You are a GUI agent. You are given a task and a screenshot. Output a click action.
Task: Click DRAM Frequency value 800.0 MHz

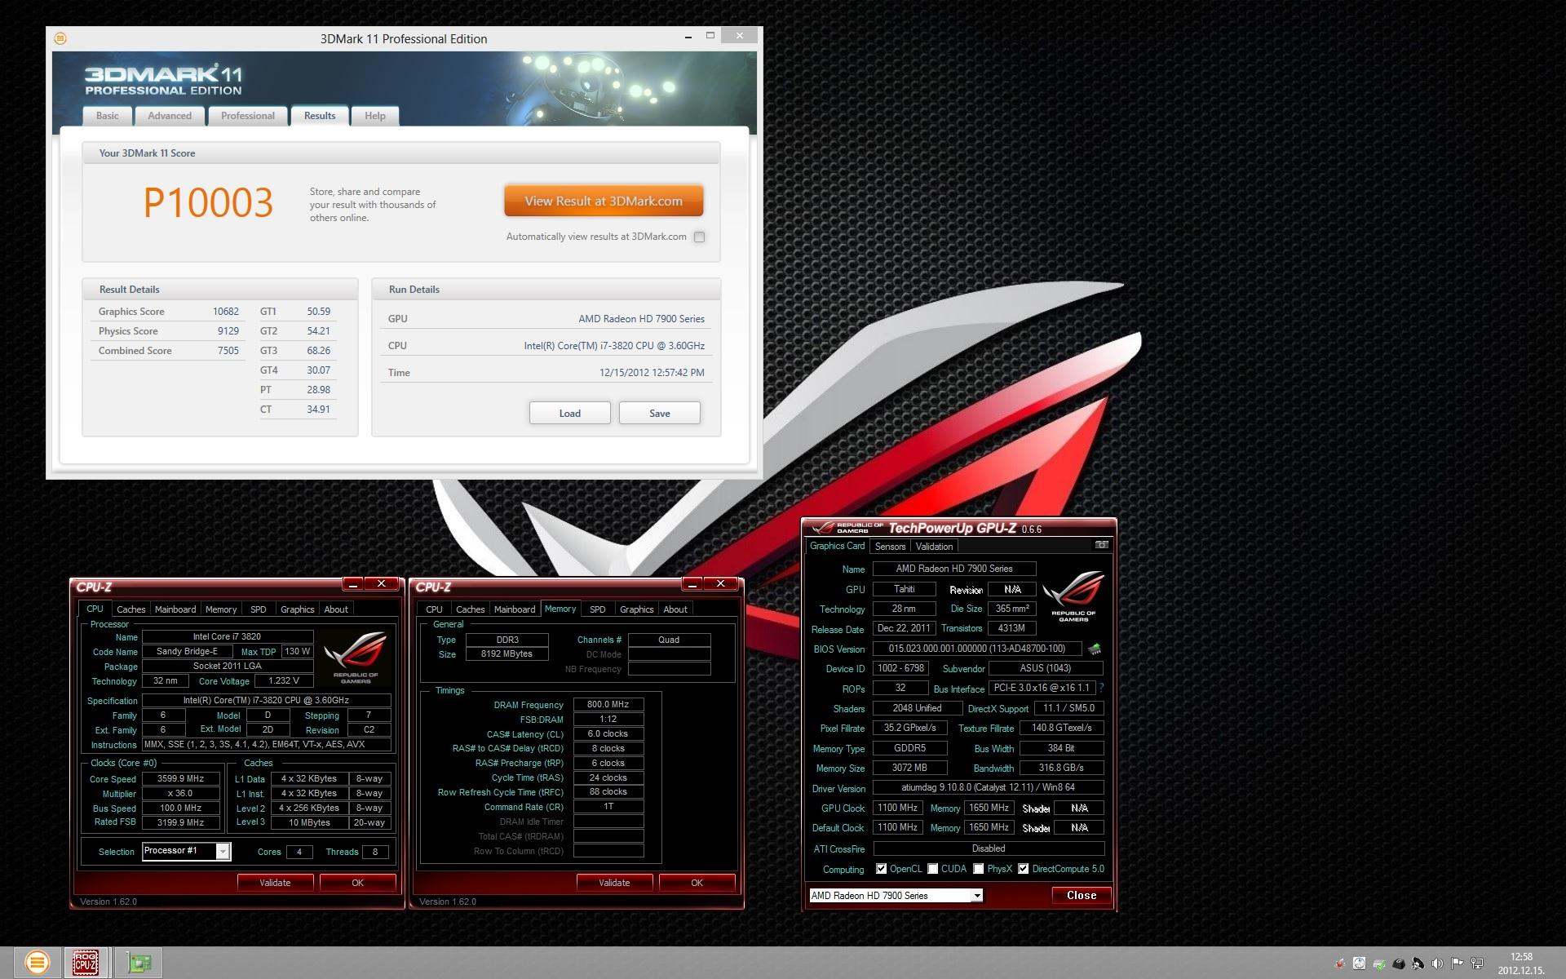coord(608,704)
